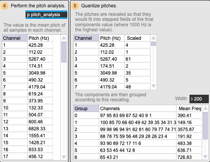Screen dimensions: 210x162
Task: Click the Width value 200 field
Action: coord(199,99)
